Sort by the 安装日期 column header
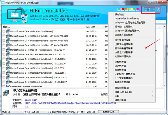 tap(90, 27)
